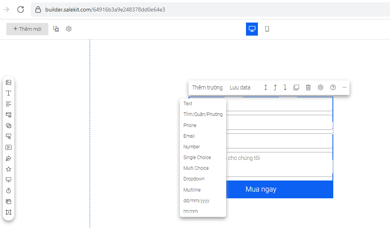
Task: Select the Image element tool in sidebar
Action: 8,82
